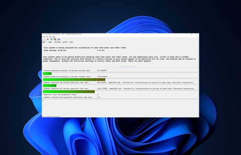Click the refresh toolbar icon beside stop

(x=52, y=39)
